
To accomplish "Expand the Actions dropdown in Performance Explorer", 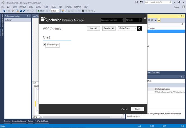I will click(9, 20).
